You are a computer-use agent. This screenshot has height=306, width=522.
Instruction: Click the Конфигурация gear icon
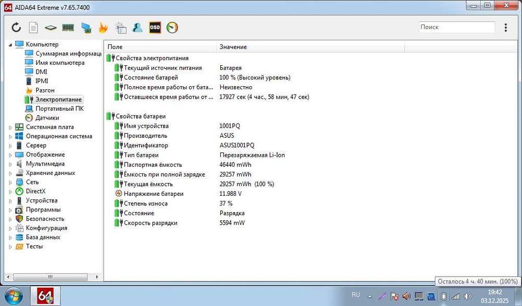click(x=19, y=228)
